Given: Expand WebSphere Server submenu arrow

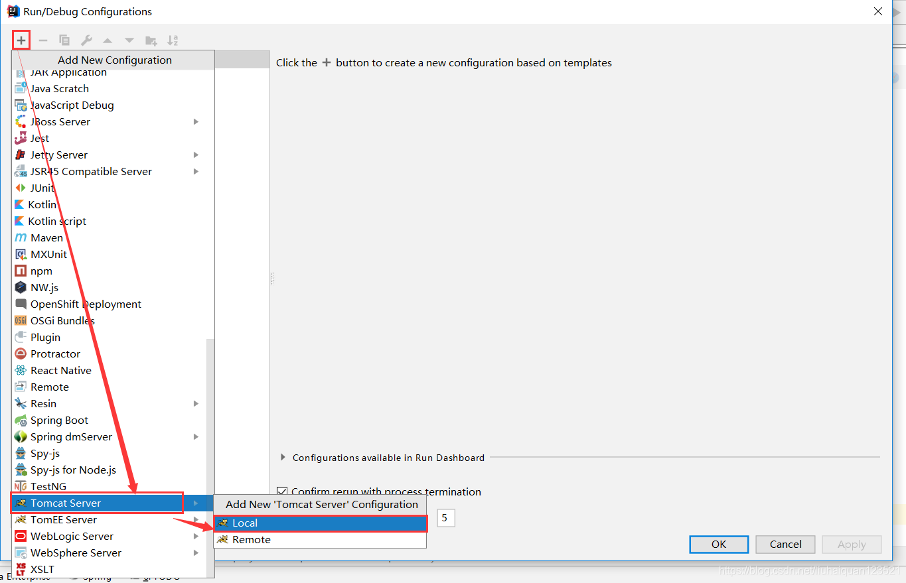Looking at the screenshot, I should coord(196,552).
